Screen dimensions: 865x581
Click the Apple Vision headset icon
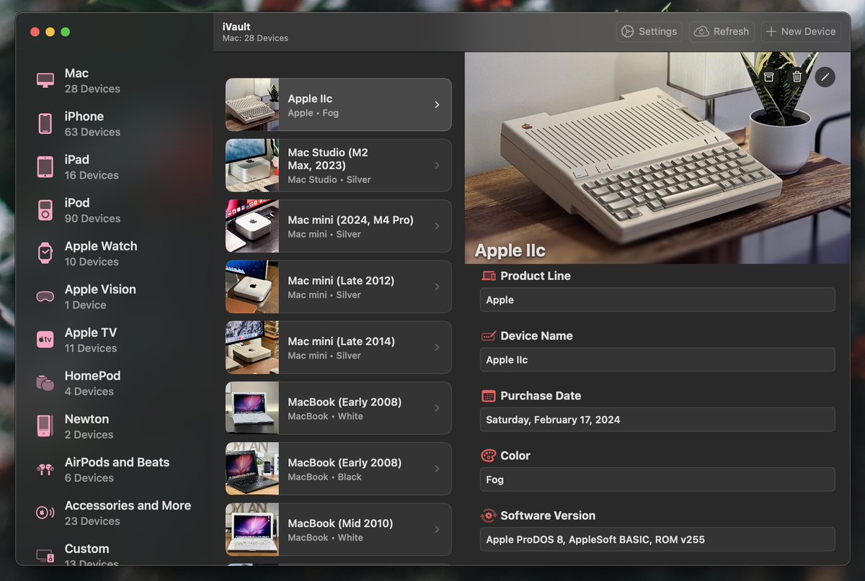point(45,297)
